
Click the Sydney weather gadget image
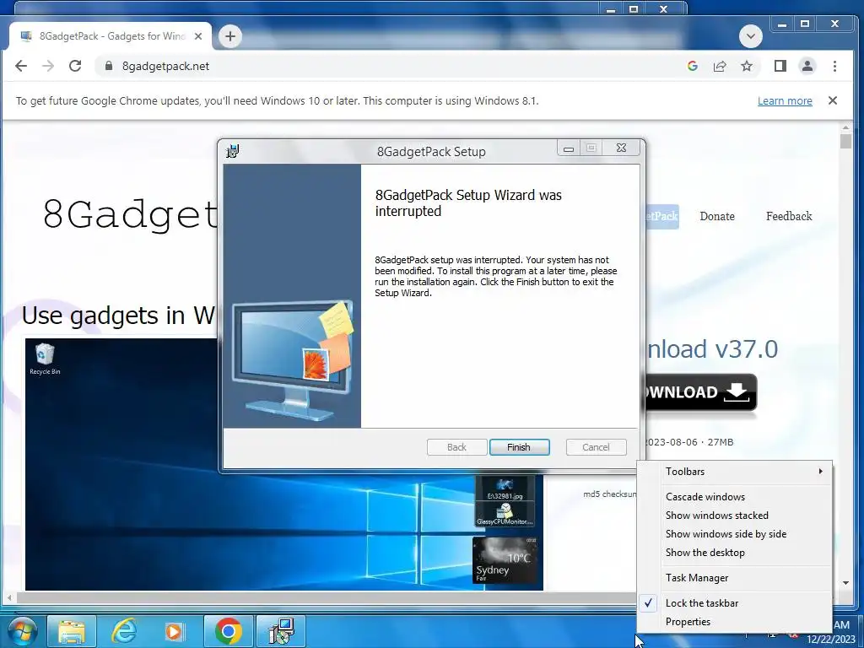[505, 560]
